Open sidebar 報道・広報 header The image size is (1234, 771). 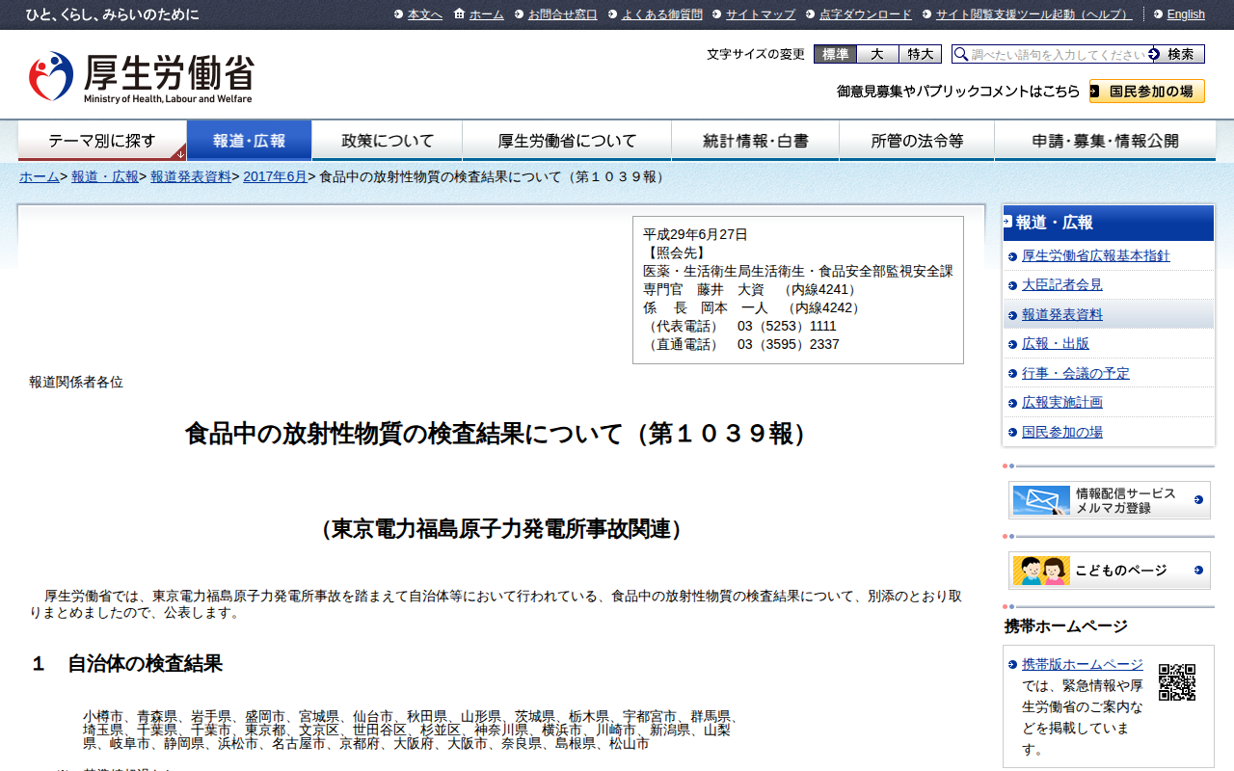[1109, 223]
